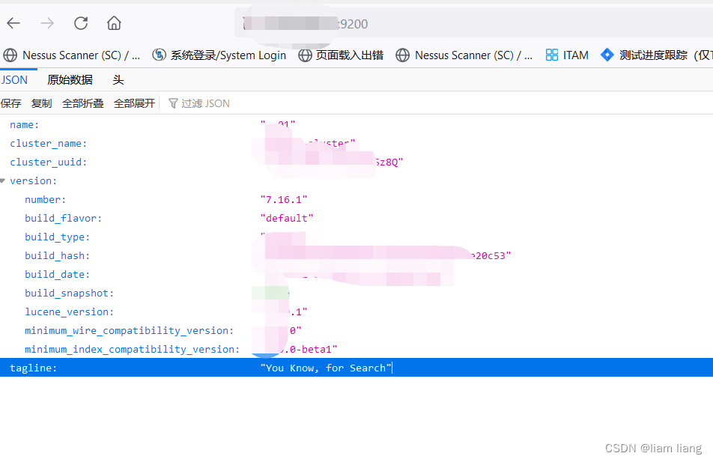
Task: Select the lucene_version key
Action: (x=69, y=311)
